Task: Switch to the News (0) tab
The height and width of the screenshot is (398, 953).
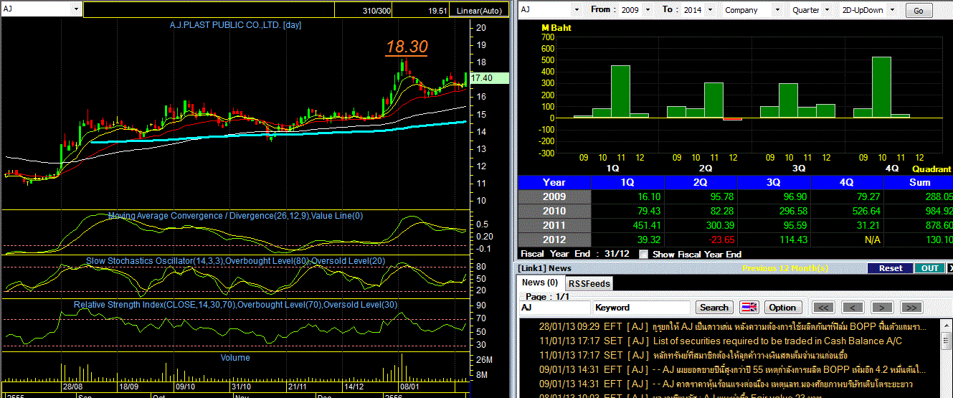Action: tap(539, 283)
